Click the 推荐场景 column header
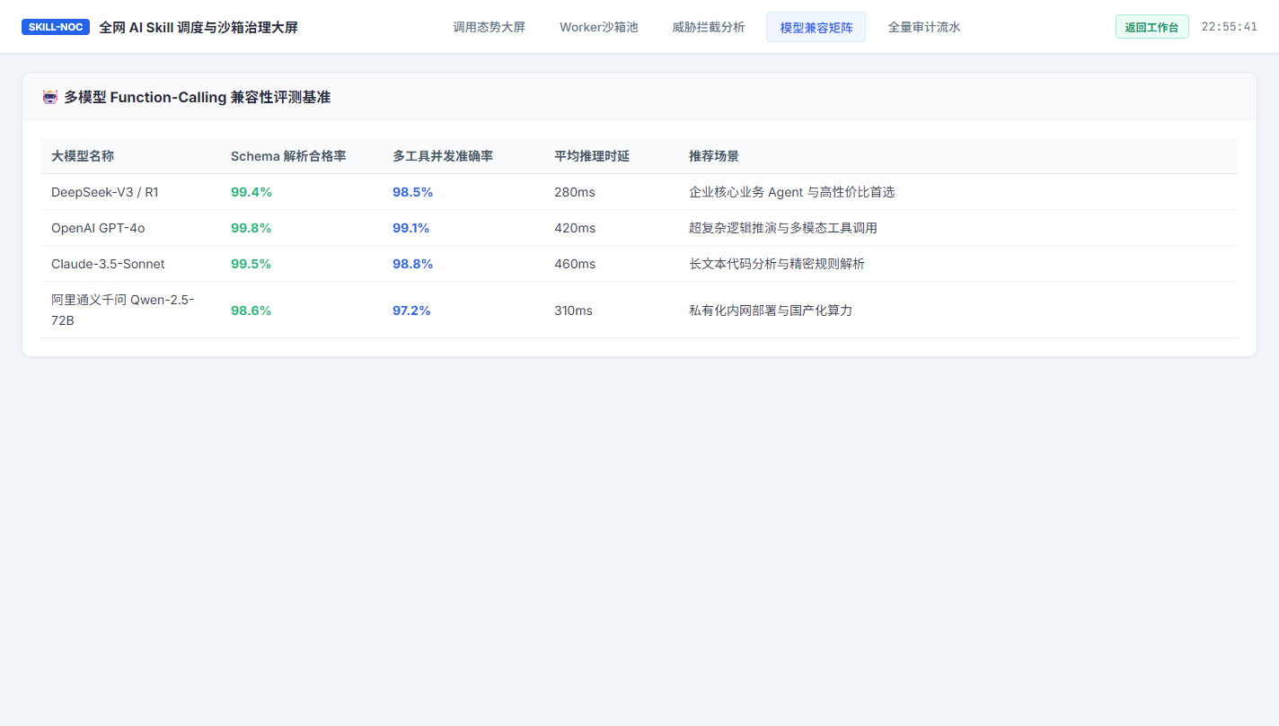Screen dimensions: 1279x726 [x=714, y=156]
